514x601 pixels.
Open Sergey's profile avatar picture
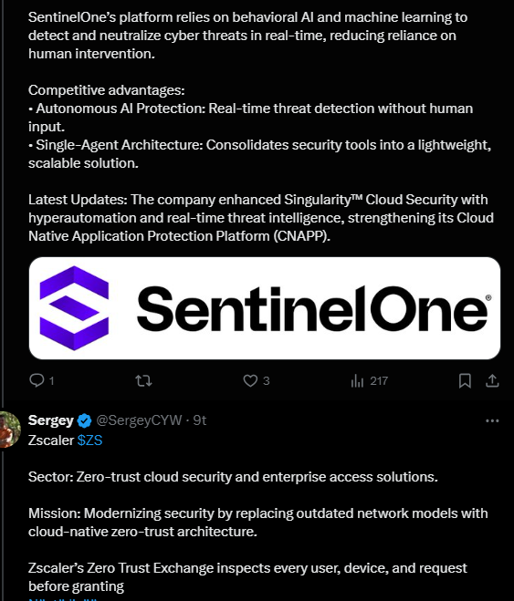coord(9,430)
